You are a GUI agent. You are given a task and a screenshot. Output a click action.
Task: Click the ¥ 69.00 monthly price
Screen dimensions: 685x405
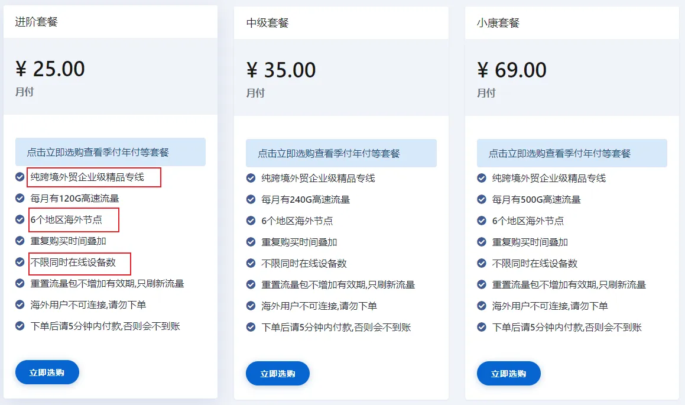512,70
